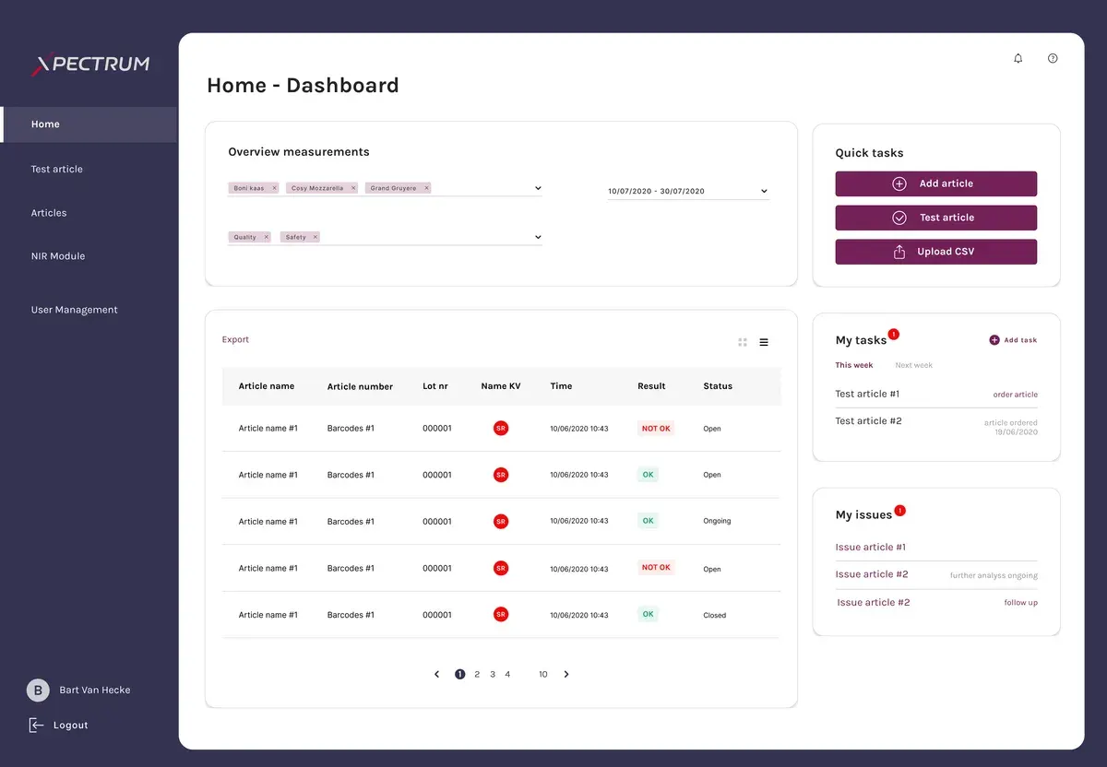Go to page 2
The image size is (1107, 767).
click(x=477, y=674)
